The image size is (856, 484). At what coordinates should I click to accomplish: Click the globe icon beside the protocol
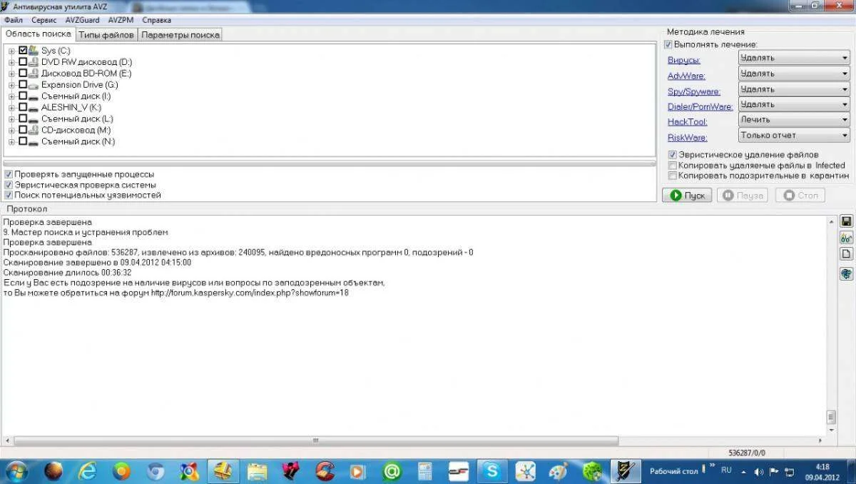847,273
